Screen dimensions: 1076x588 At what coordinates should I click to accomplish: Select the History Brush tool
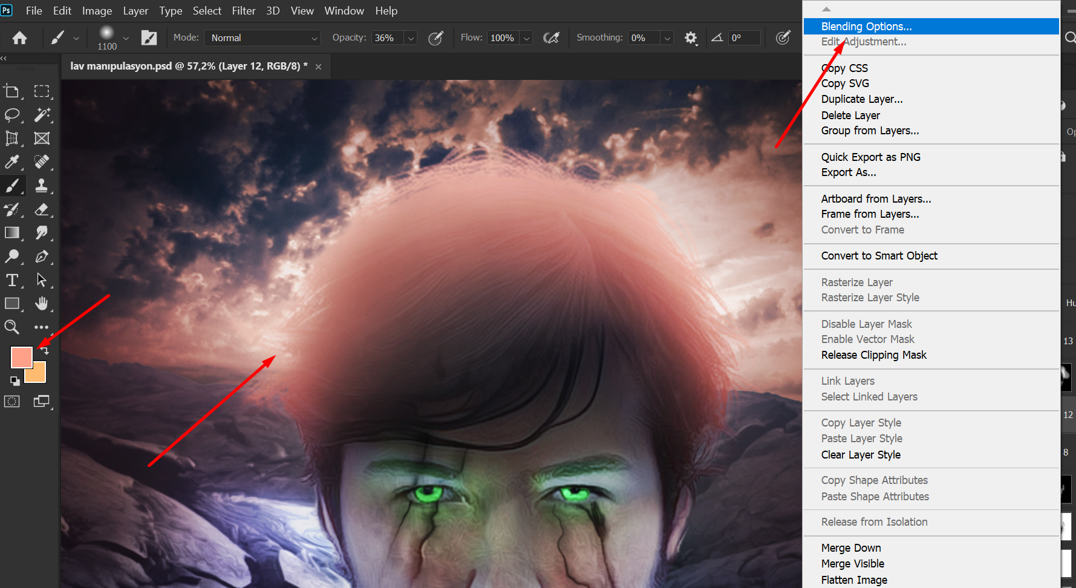11,209
